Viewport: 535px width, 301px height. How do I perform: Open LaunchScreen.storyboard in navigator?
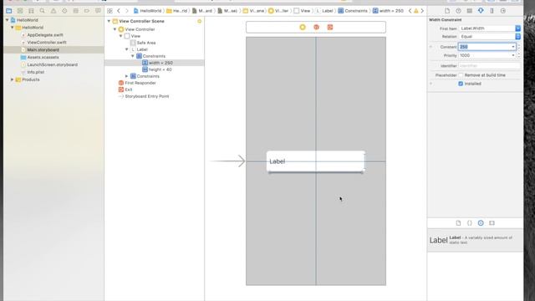pyautogui.click(x=52, y=64)
